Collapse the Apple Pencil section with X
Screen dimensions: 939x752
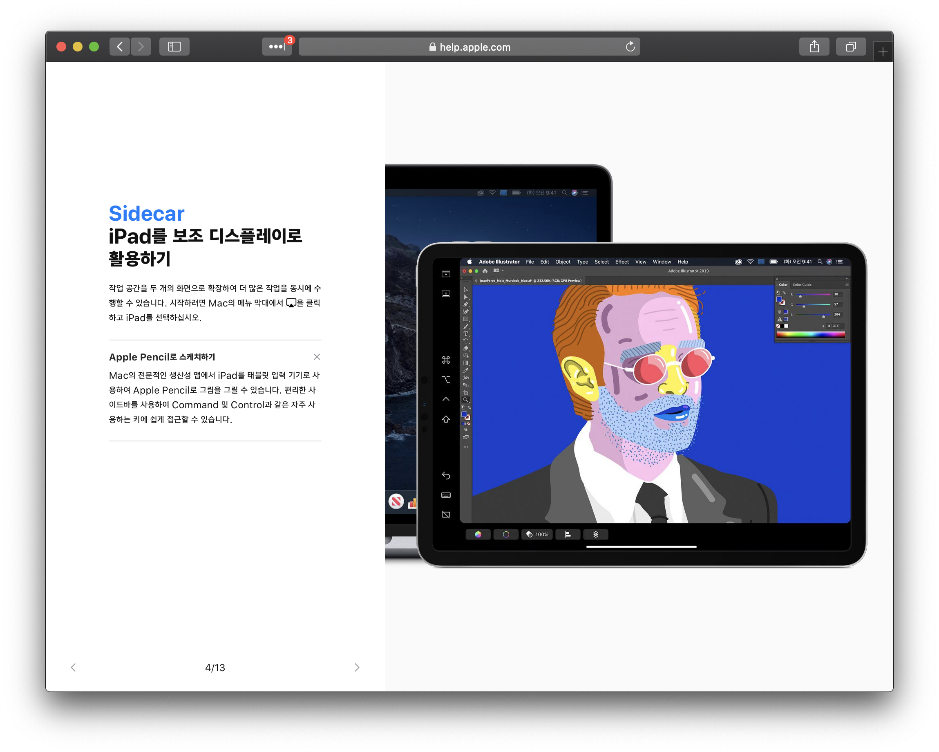pyautogui.click(x=317, y=357)
